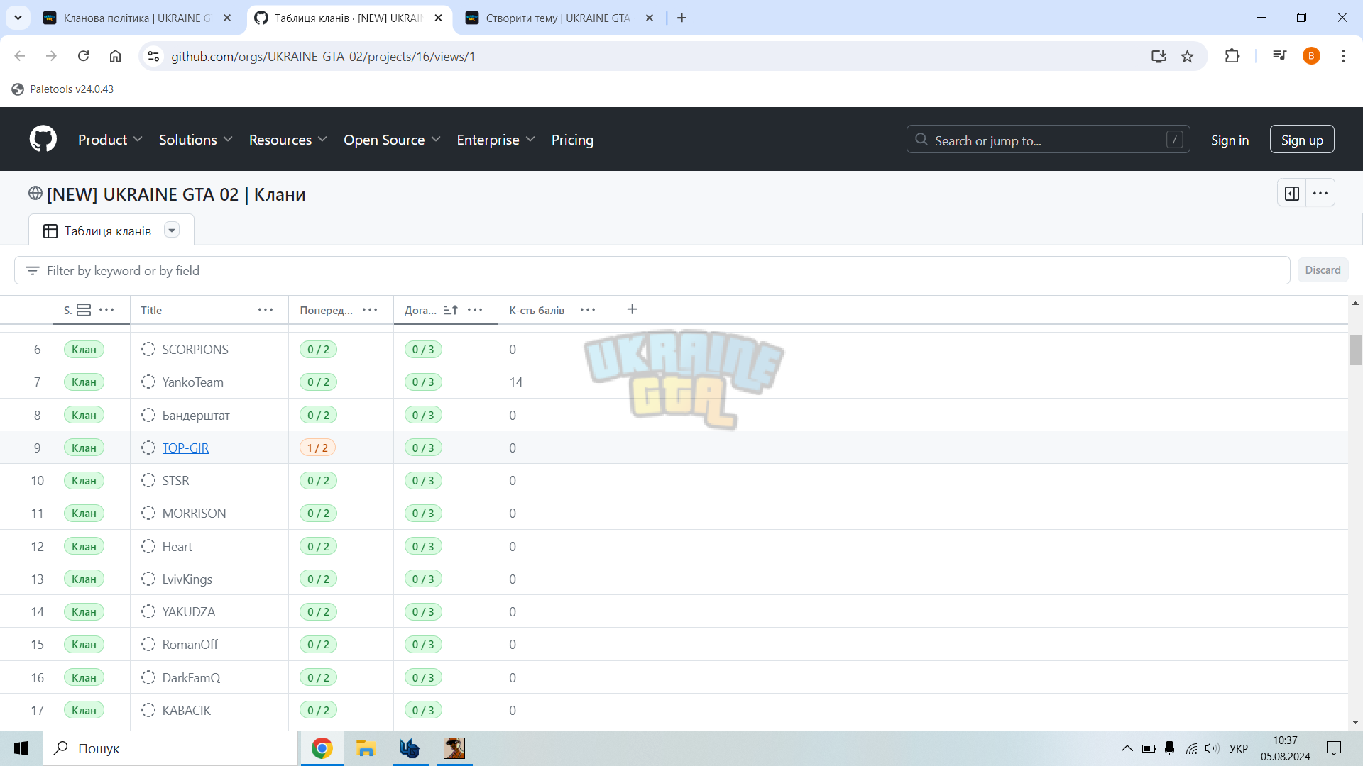Switch to Кланова політика browser tab
The width and height of the screenshot is (1363, 766).
click(x=136, y=18)
